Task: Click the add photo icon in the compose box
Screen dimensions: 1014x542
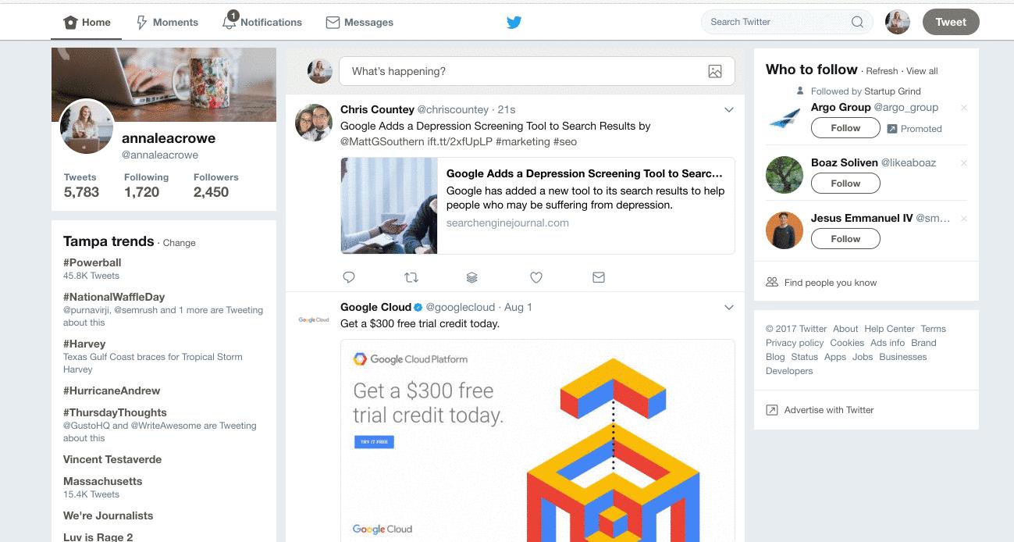Action: (x=714, y=72)
